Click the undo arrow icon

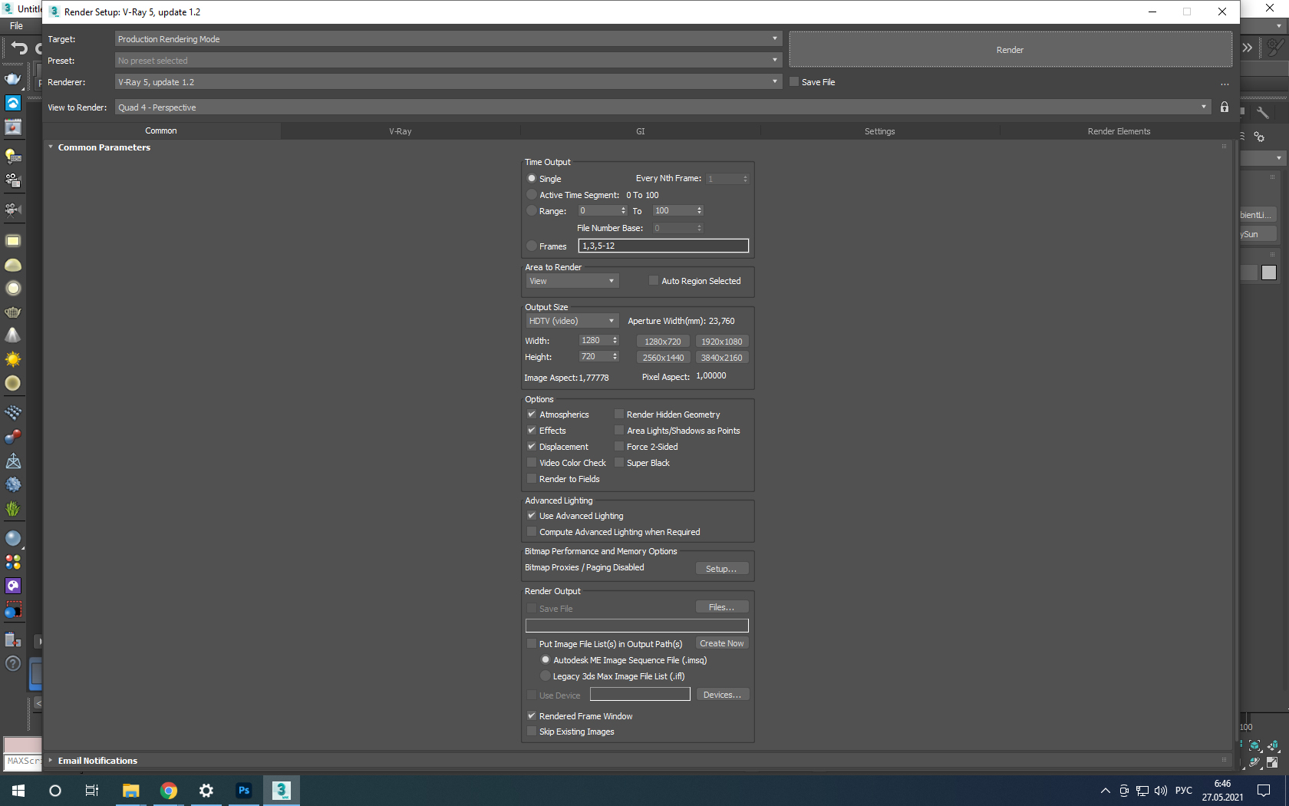(18, 49)
